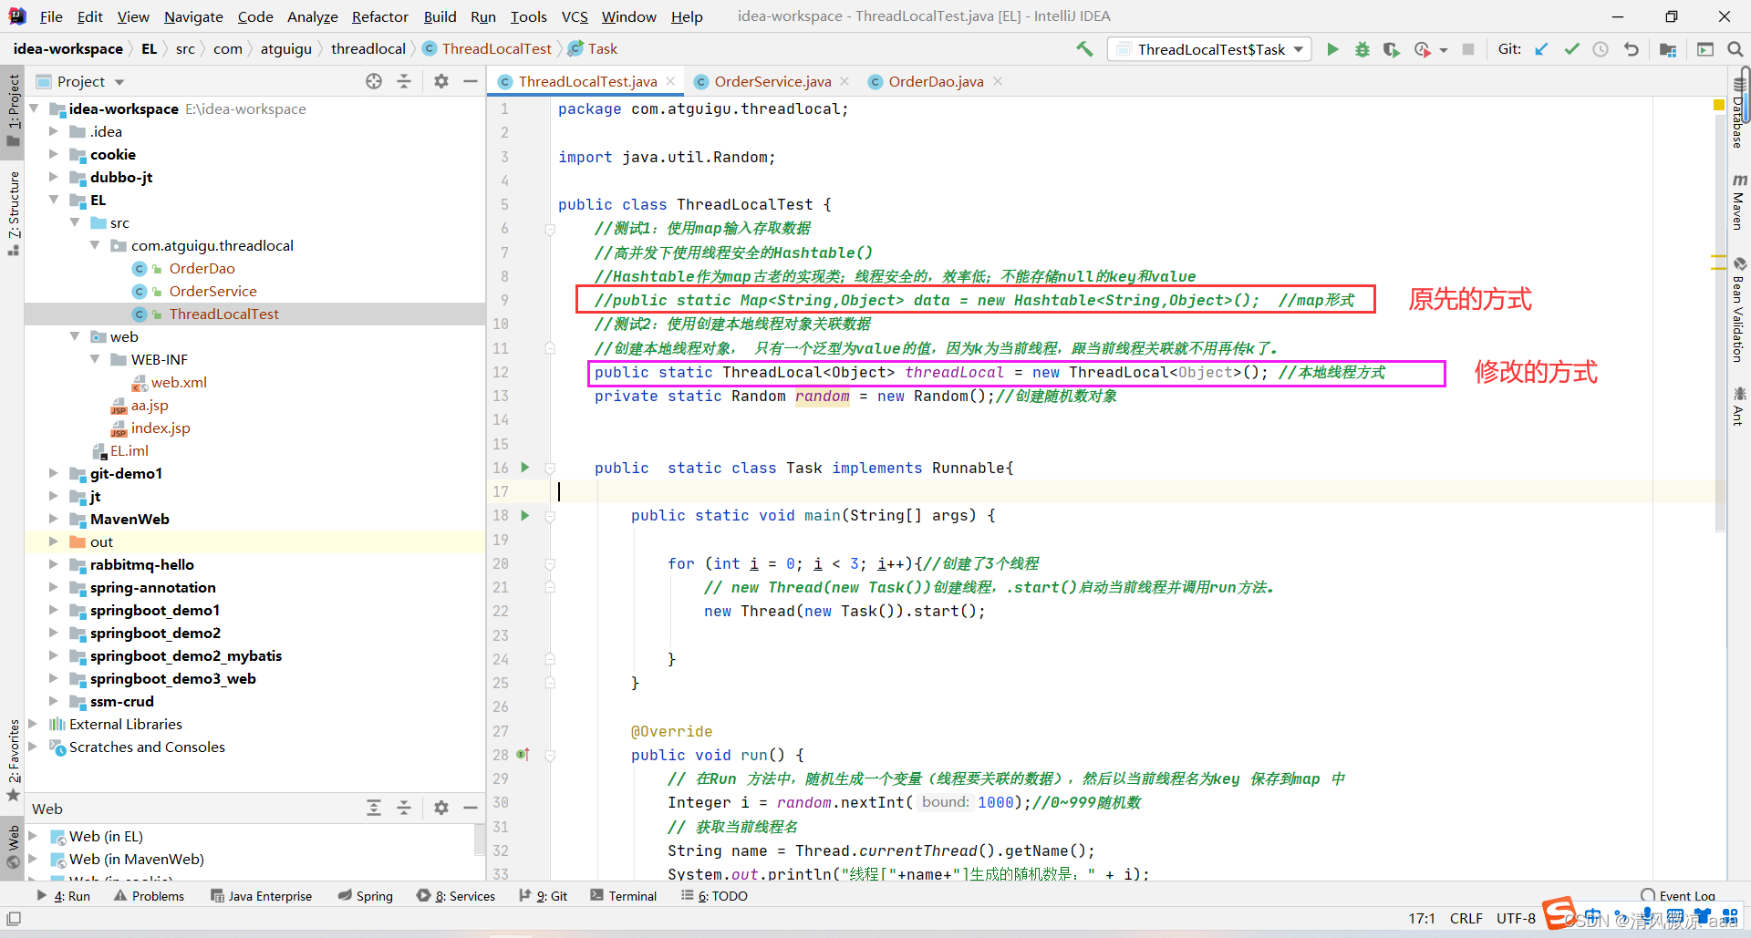The image size is (1751, 938).
Task: Commit changes with the green checkmark icon
Action: point(1571,49)
